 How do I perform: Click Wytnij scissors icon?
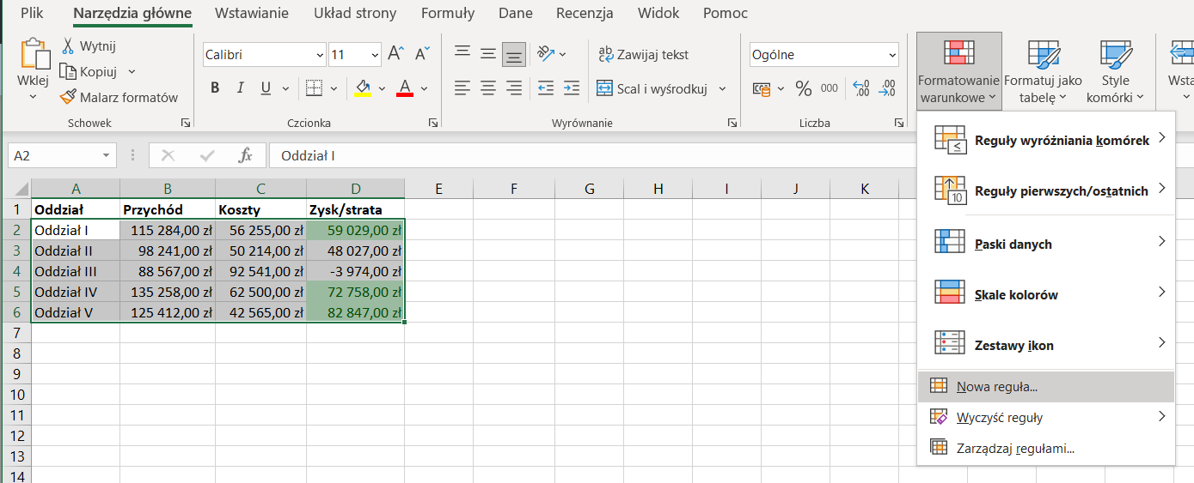69,46
